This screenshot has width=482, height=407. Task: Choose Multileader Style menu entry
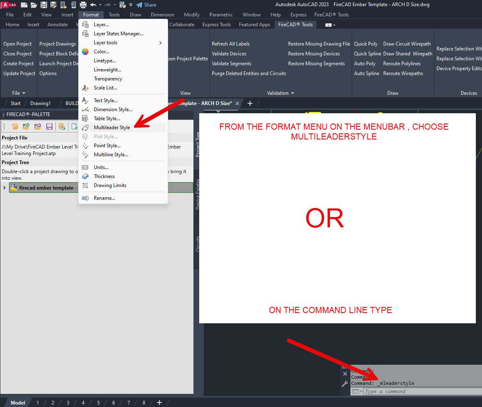tap(123, 127)
